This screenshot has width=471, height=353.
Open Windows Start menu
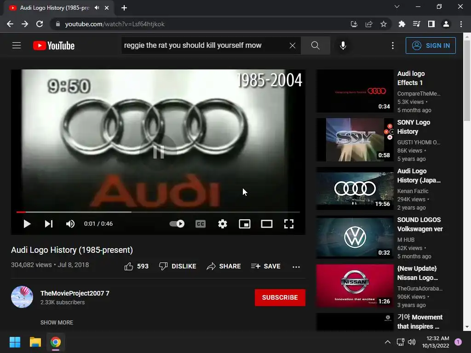point(15,342)
